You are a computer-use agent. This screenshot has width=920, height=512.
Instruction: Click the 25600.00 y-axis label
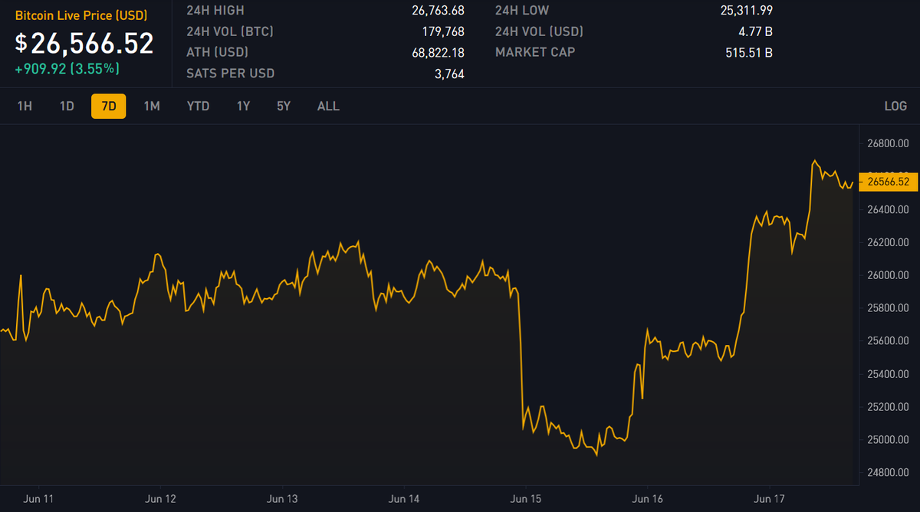coord(888,341)
